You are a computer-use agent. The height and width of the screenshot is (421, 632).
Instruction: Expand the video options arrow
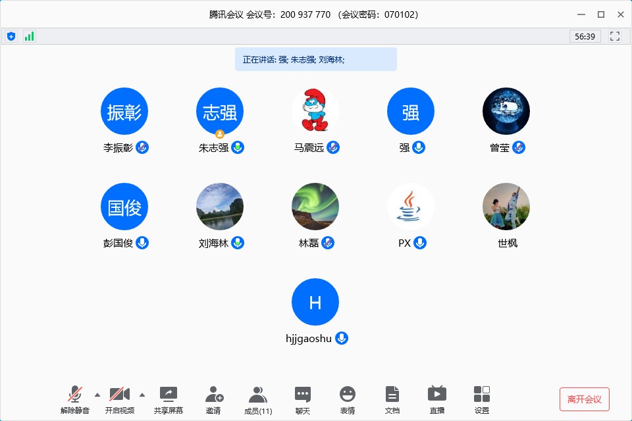tap(142, 395)
